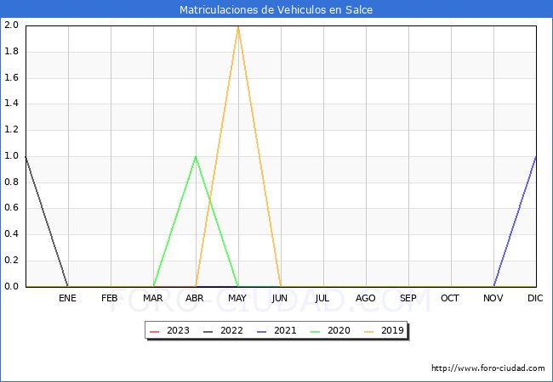Image resolution: width=553 pixels, height=382 pixels.
Task: Click the SEP month axis label
Action: point(408,298)
